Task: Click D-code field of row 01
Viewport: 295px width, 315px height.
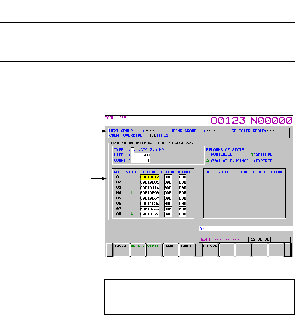Action: pyautogui.click(x=182, y=177)
